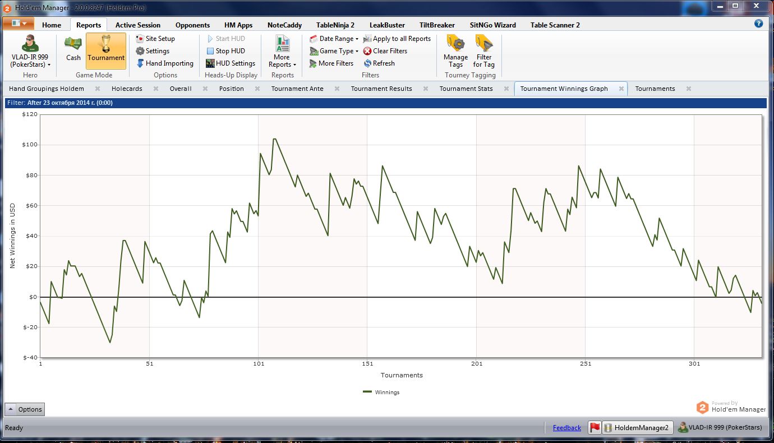This screenshot has width=774, height=443.
Task: Open Manage Tags
Action: pos(455,52)
